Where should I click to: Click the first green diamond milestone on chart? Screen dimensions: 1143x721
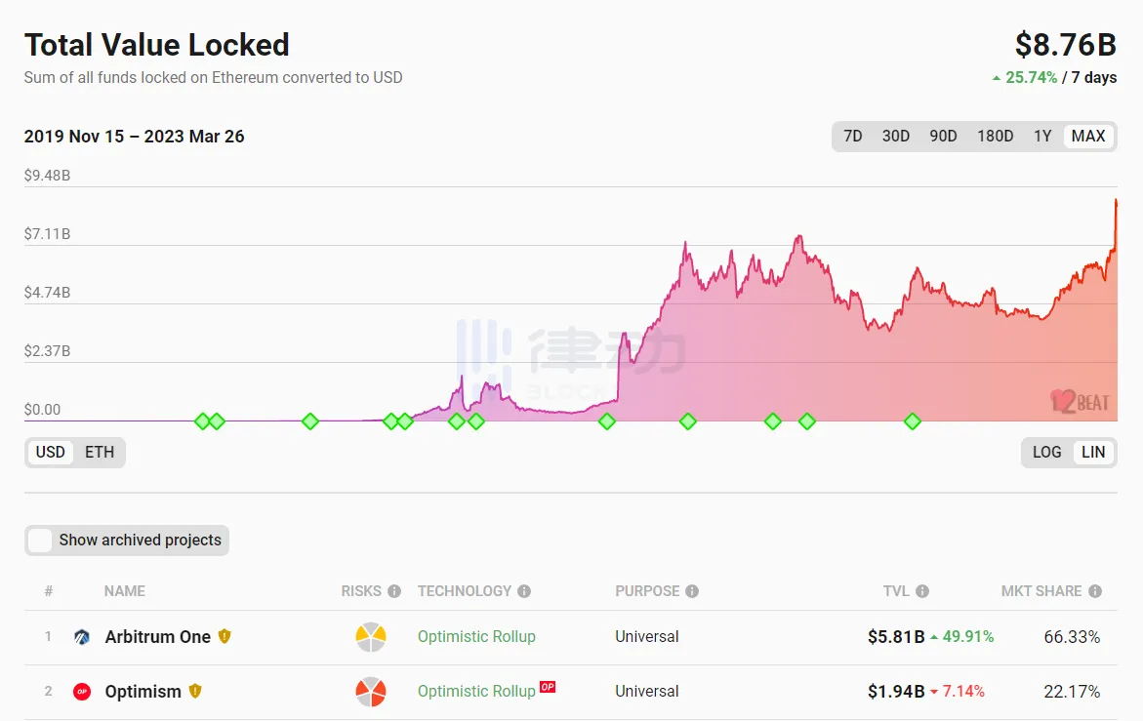[202, 421]
